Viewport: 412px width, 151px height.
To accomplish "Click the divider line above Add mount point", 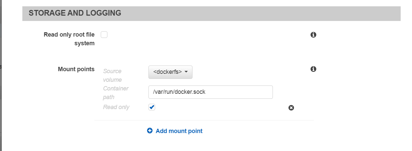I will [204, 120].
